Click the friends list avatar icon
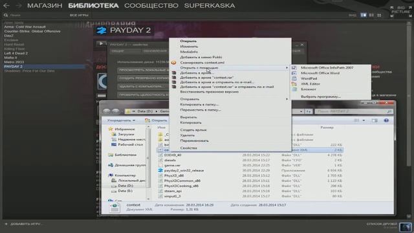414x233 pixels. (x=406, y=227)
